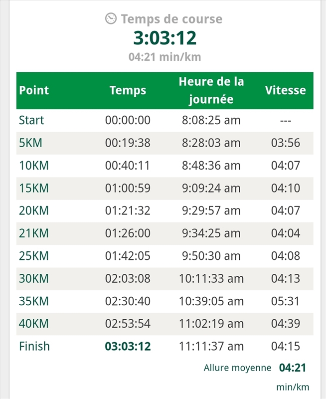Click the Allure moyenne label

[x=237, y=368]
